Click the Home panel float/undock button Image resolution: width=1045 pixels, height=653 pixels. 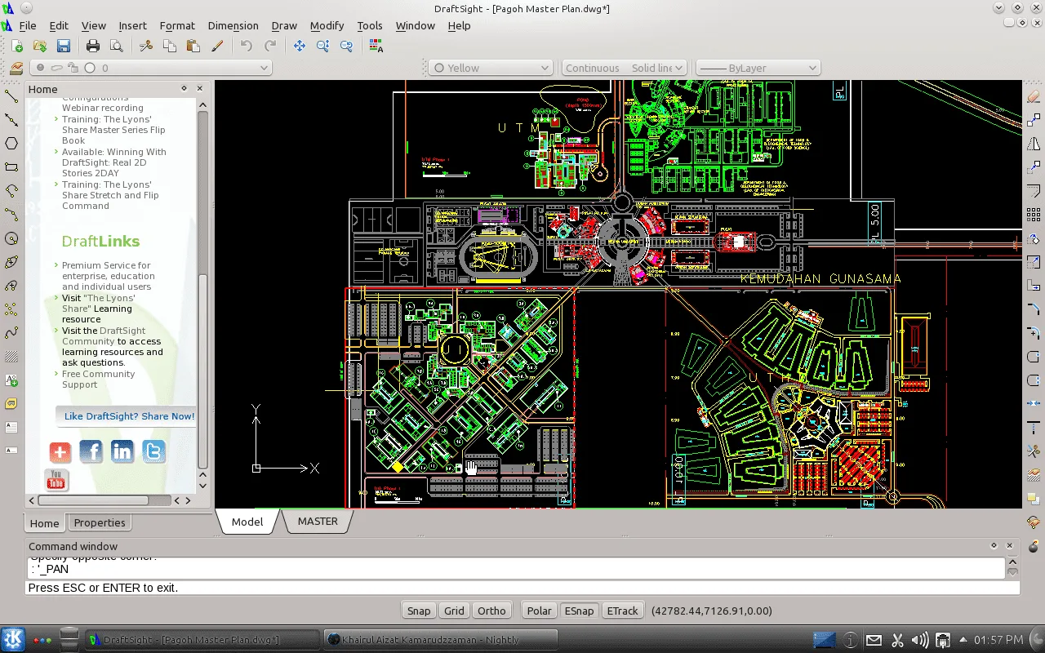(x=184, y=89)
